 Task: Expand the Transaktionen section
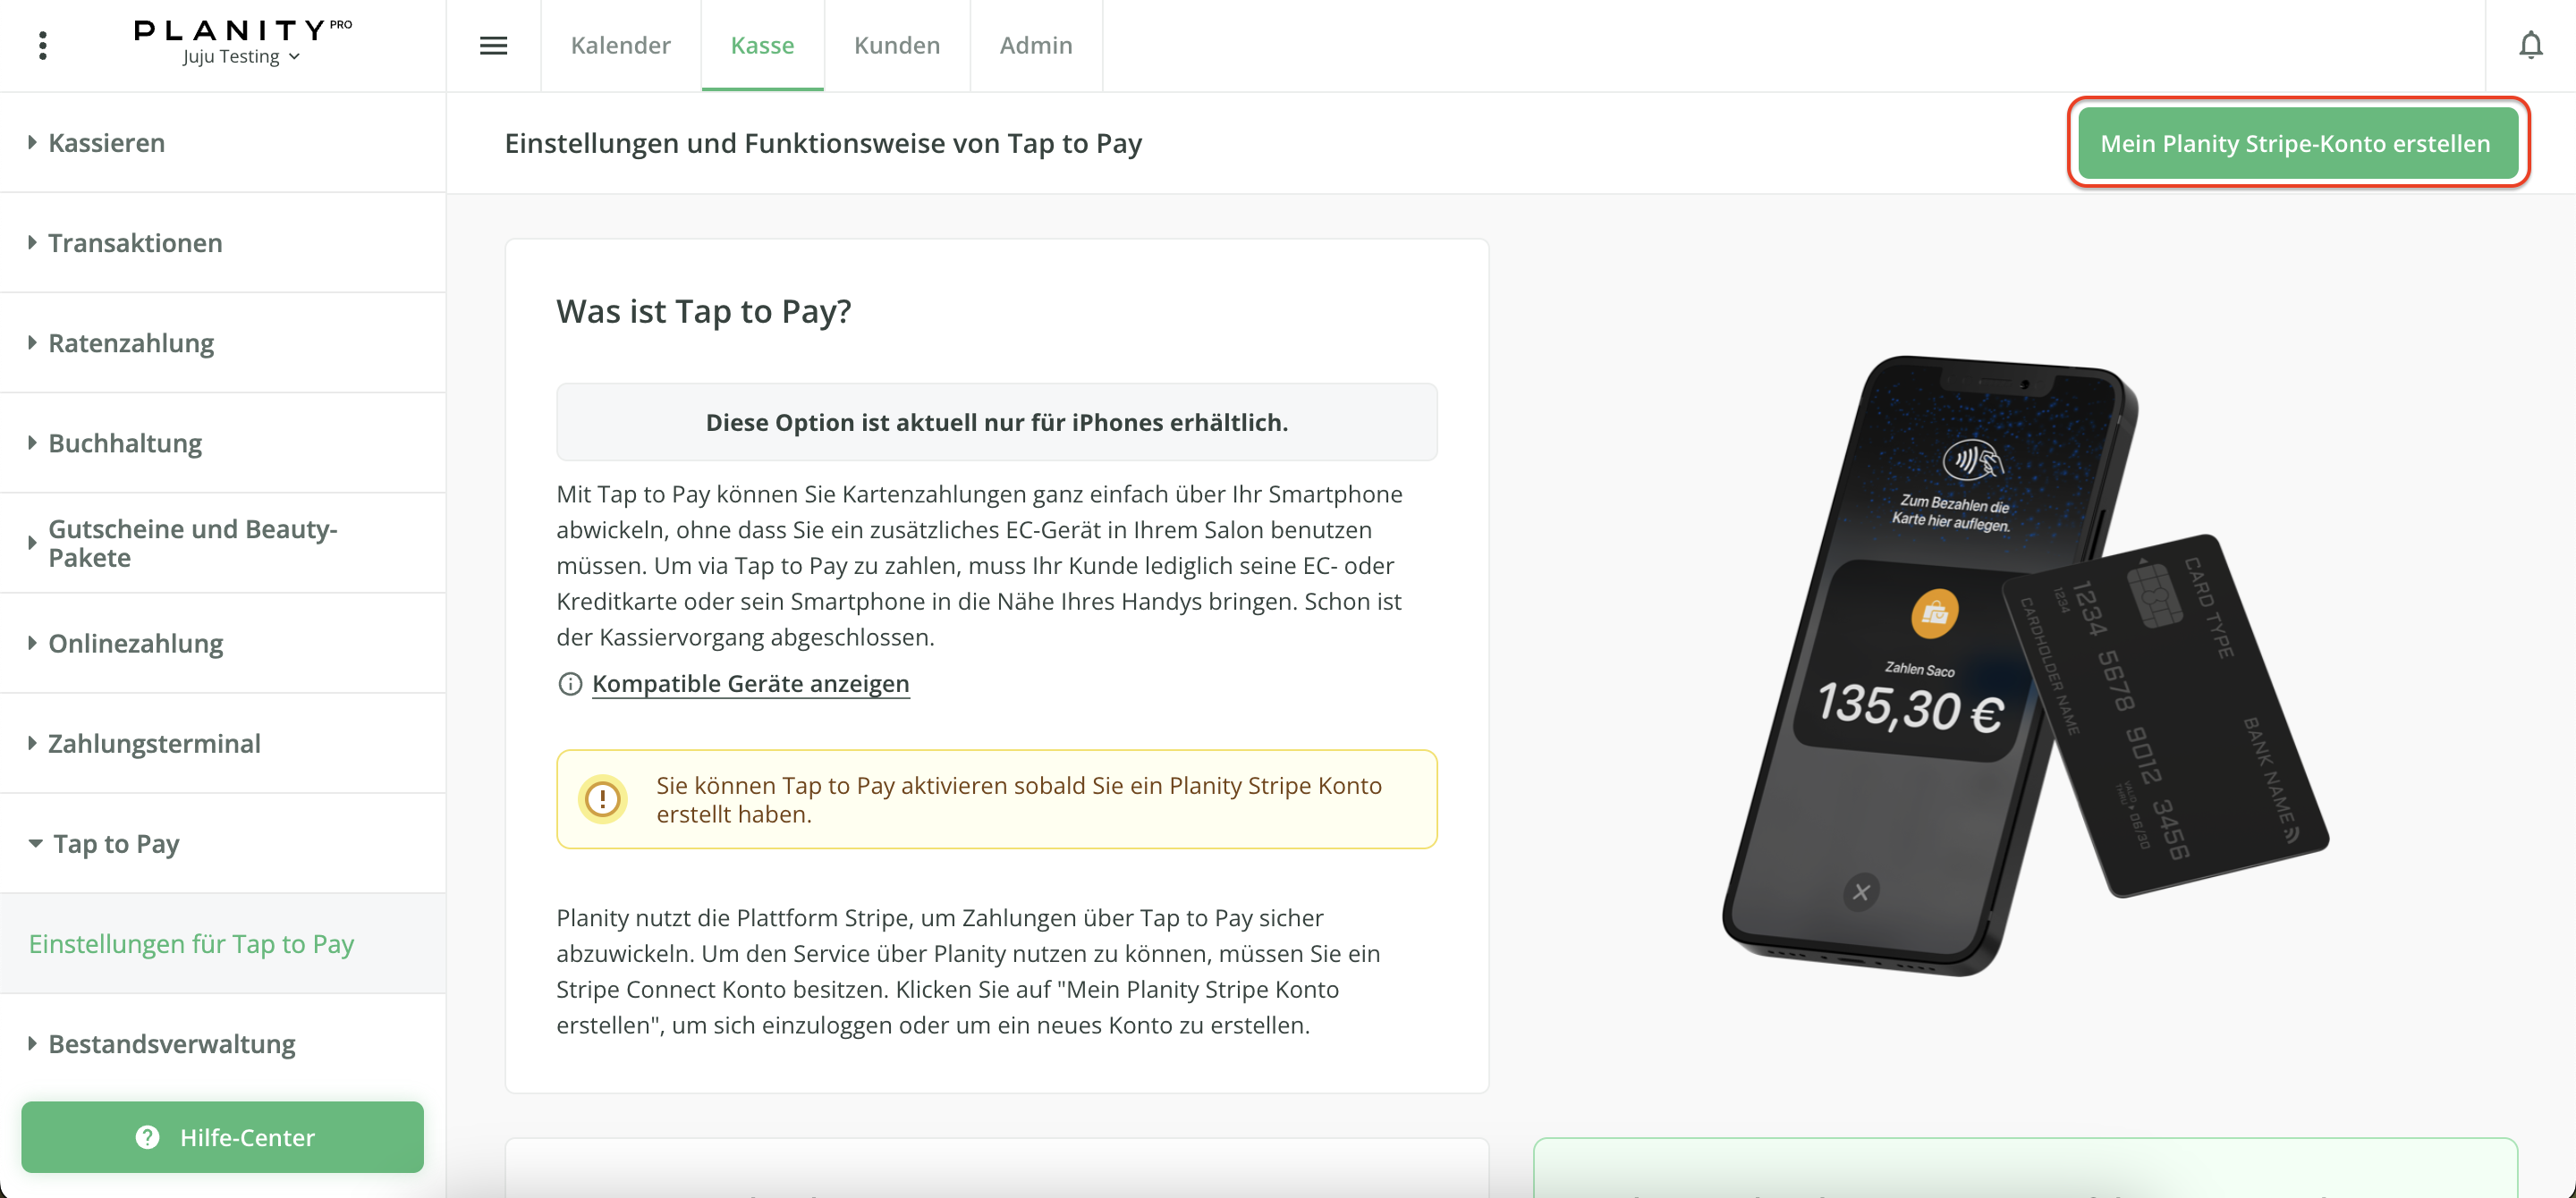click(135, 243)
